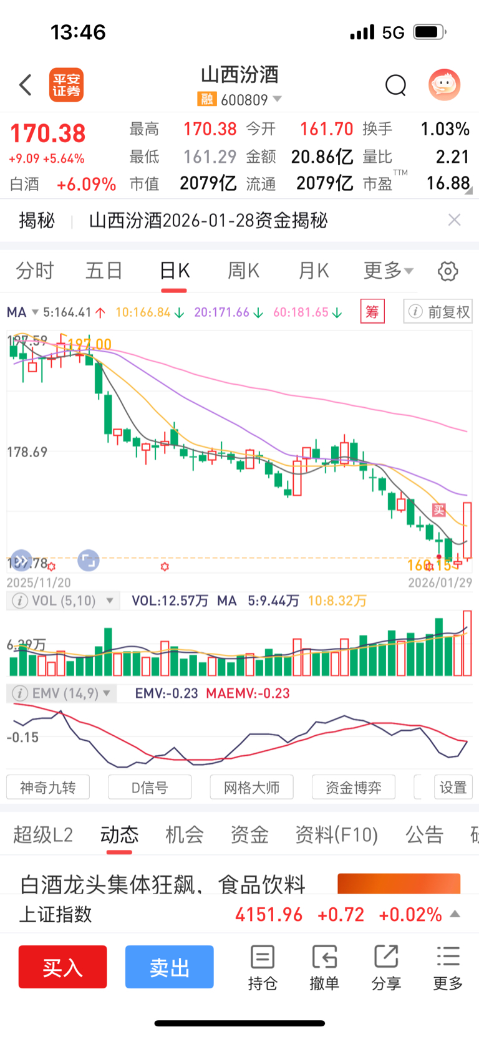The image size is (479, 1037).
Task: Switch to the 资料(F10) tab
Action: 337,834
